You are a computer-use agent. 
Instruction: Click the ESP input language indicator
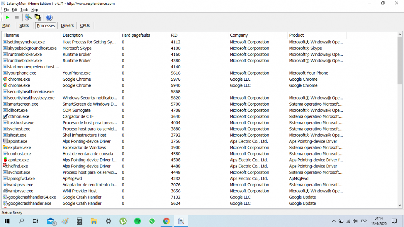click(x=364, y=221)
